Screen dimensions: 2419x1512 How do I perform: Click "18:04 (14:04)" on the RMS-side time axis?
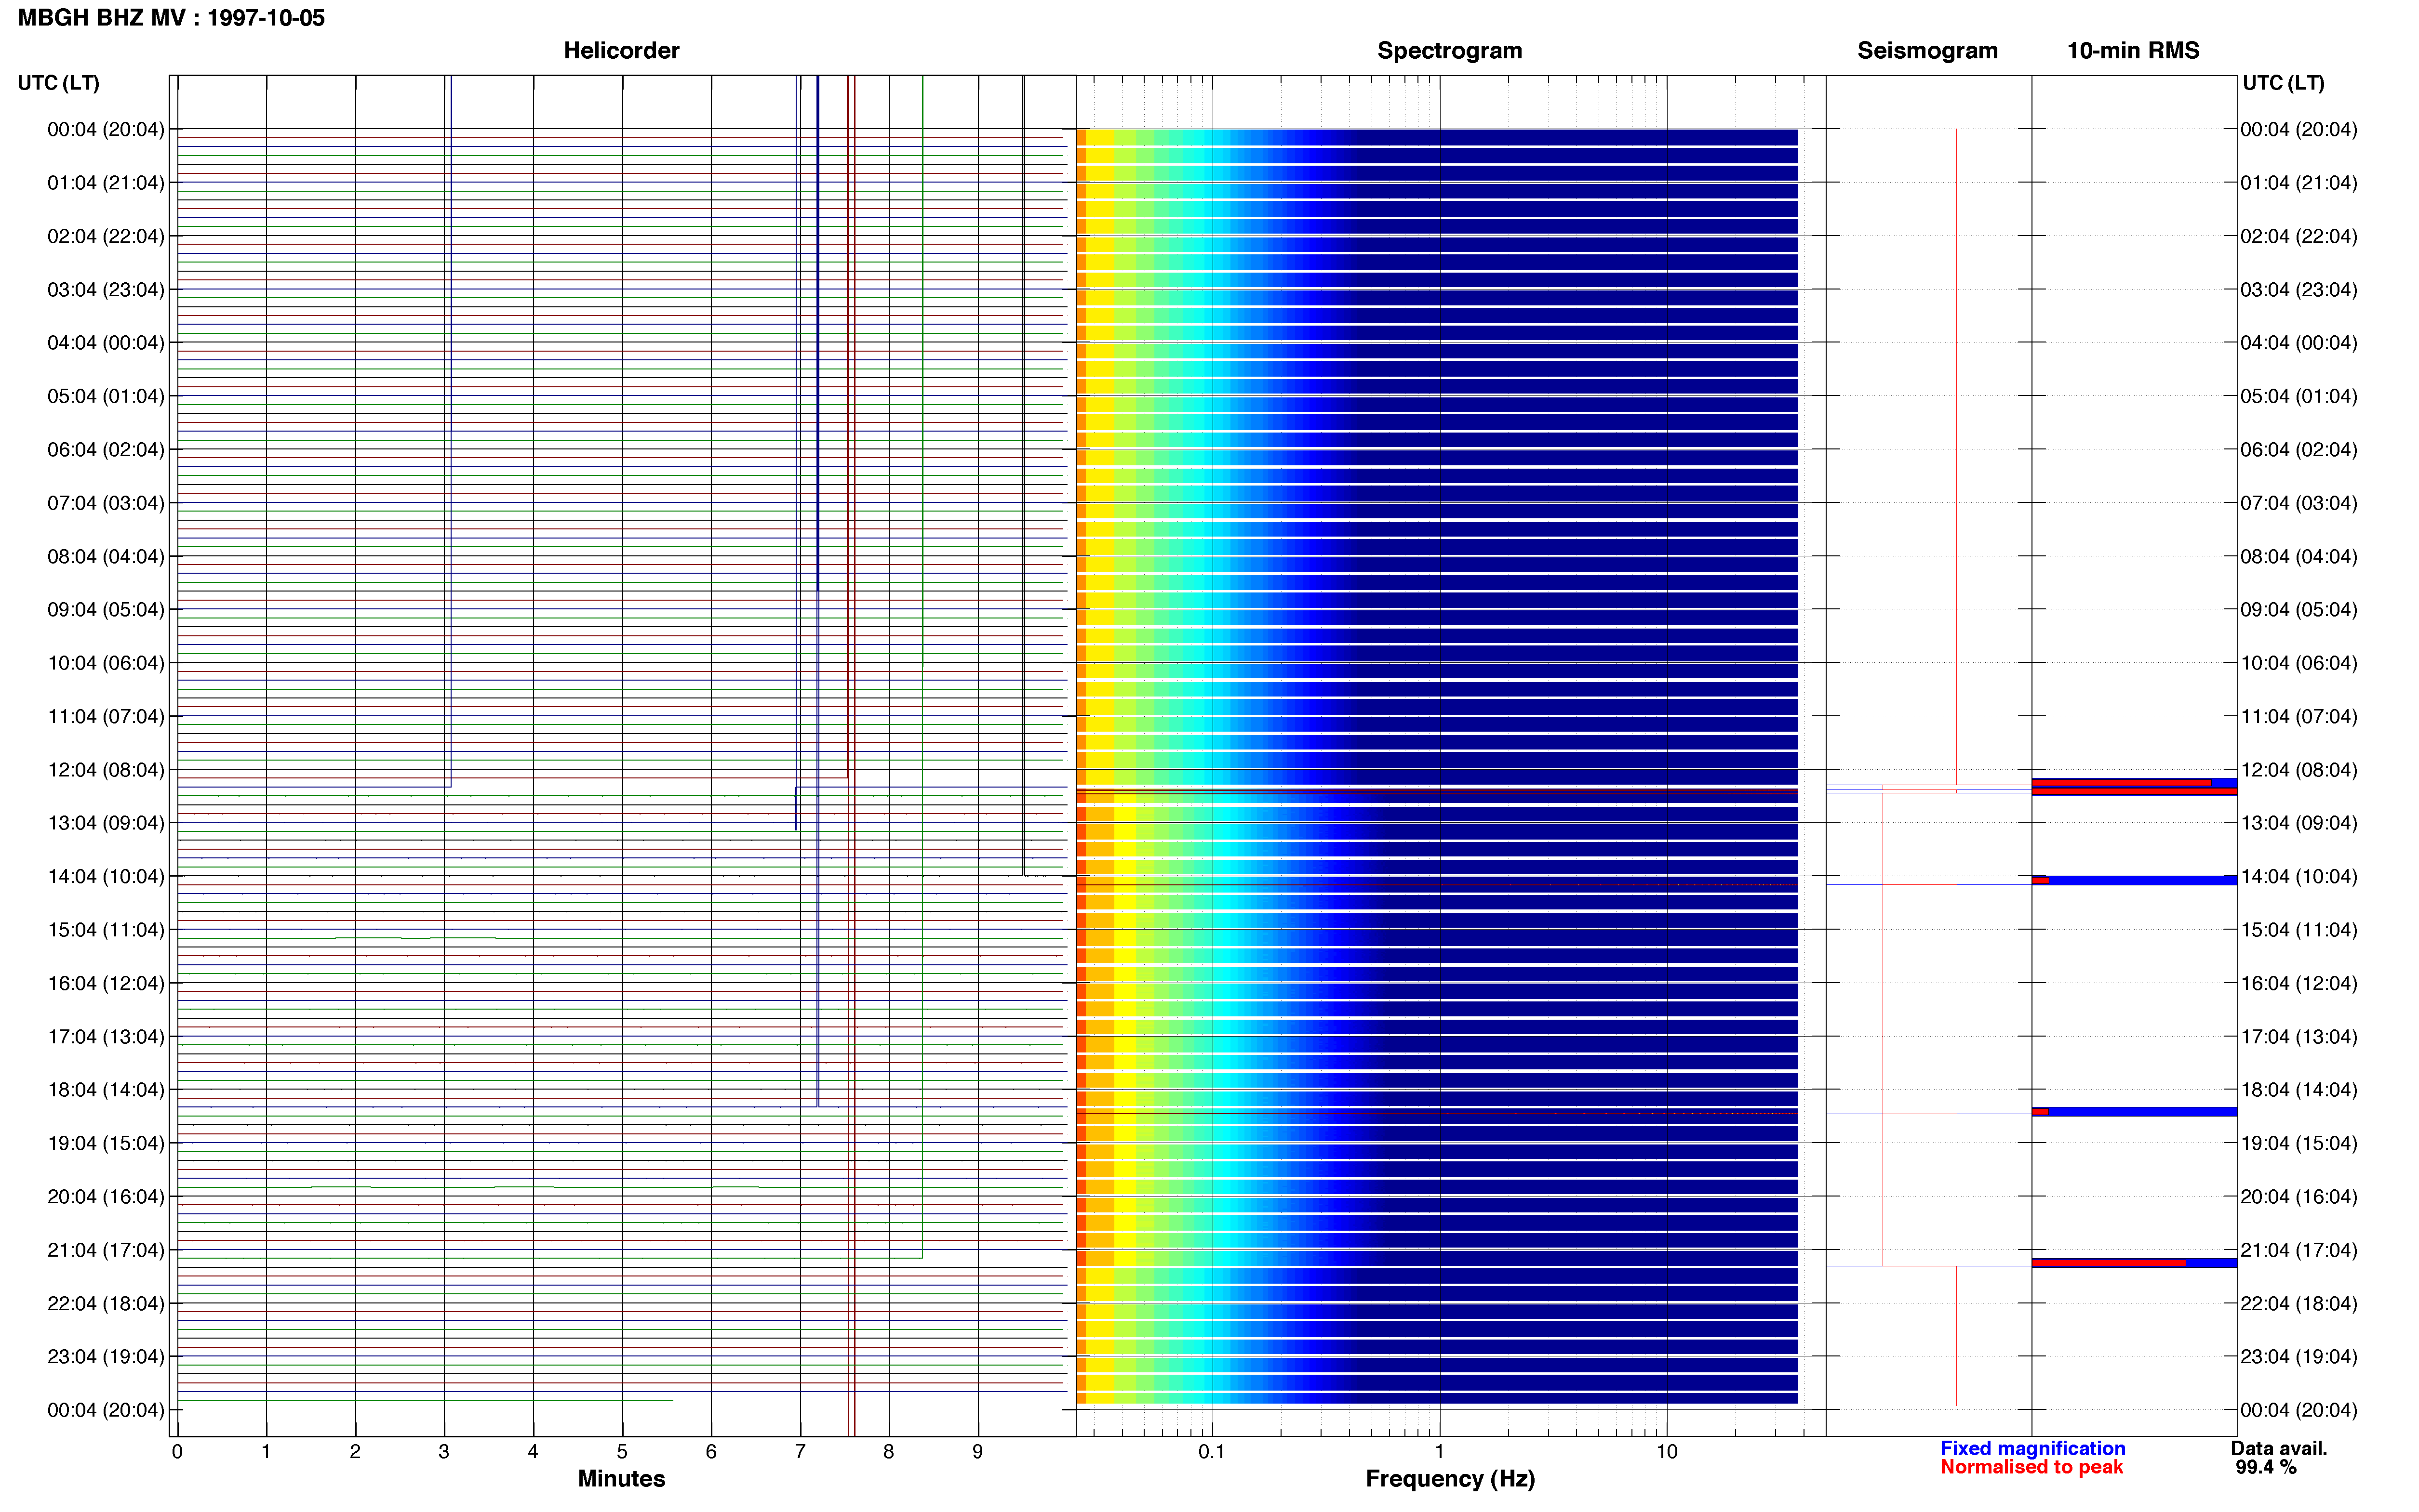(x=2299, y=1090)
